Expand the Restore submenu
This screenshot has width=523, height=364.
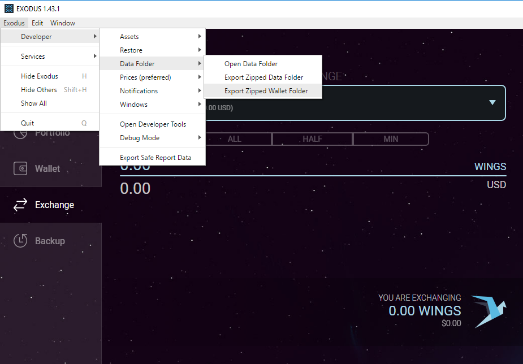pyautogui.click(x=153, y=50)
